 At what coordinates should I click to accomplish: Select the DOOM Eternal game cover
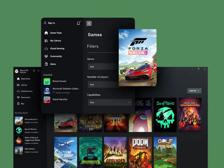coord(140,151)
